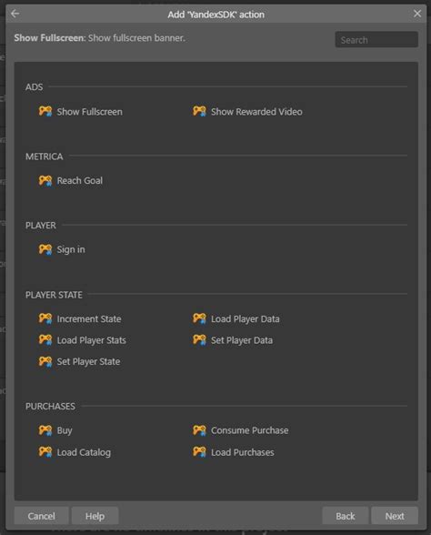
Task: Focus the Search input field
Action: pos(376,40)
